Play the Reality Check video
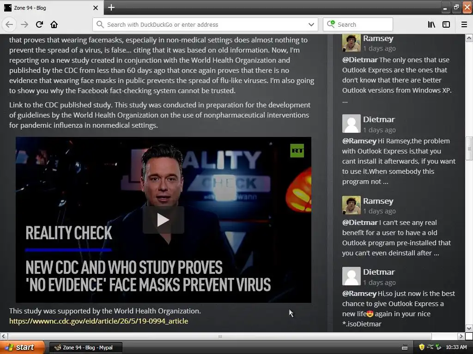The height and width of the screenshot is (354, 473). coord(163,220)
